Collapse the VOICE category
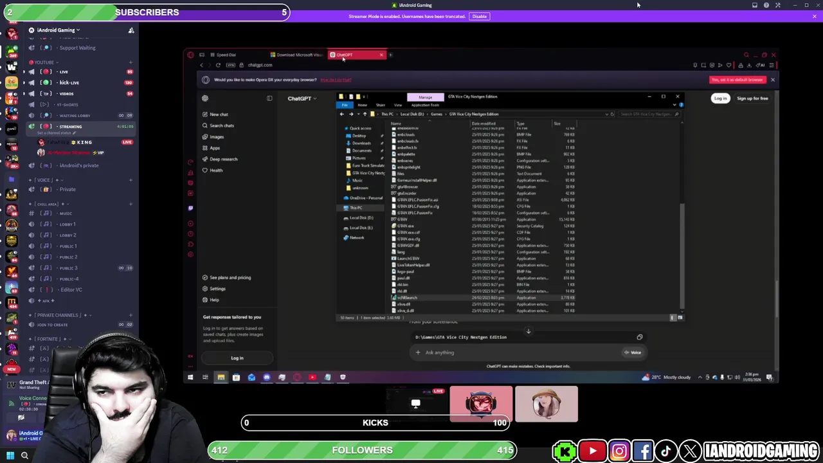This screenshot has height=463, width=823. tap(45, 180)
